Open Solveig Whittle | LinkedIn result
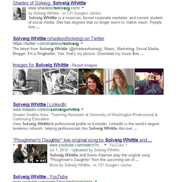Image resolution: width=186 pixels, height=182 pixels. coord(40,104)
